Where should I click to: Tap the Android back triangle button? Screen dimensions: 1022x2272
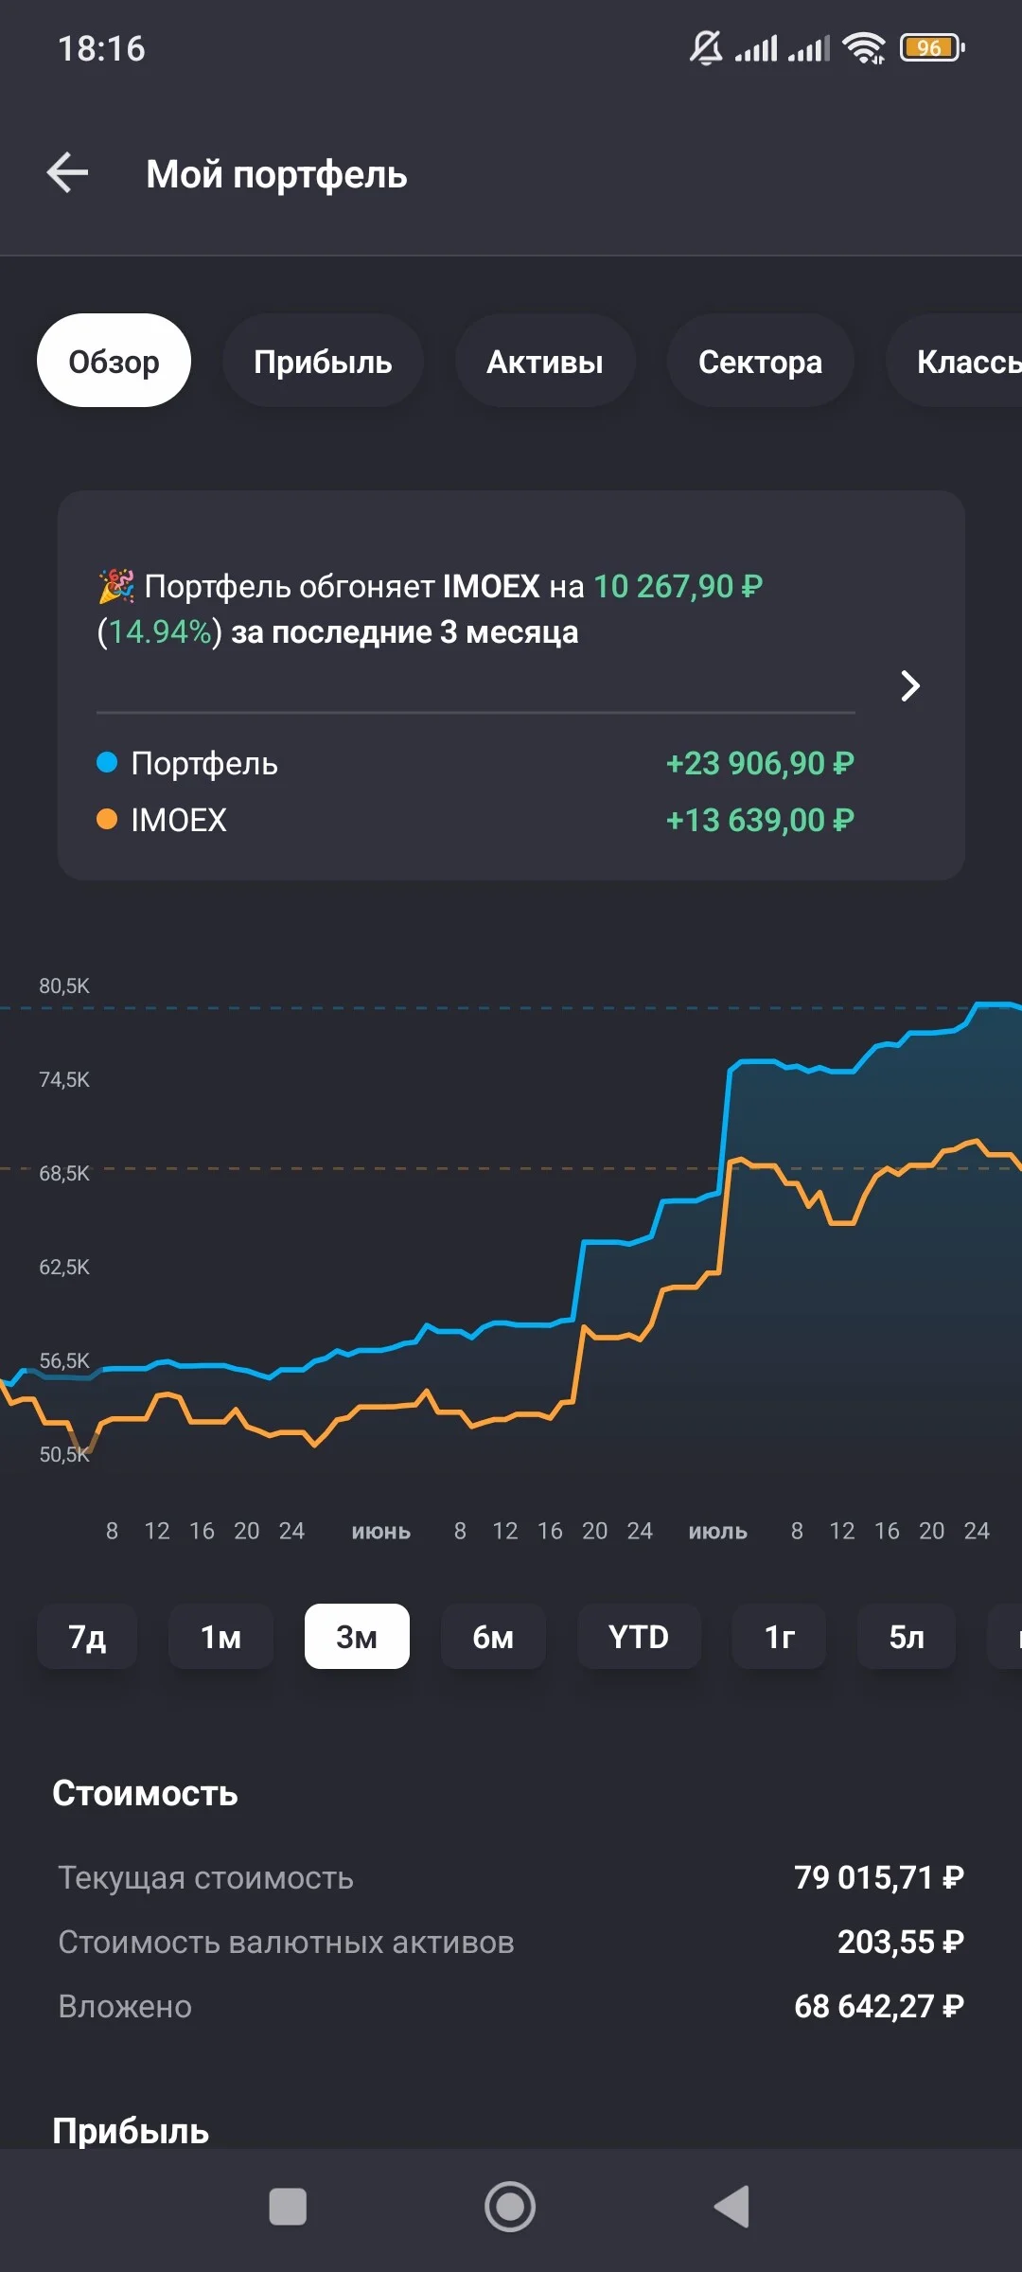pos(731,2207)
